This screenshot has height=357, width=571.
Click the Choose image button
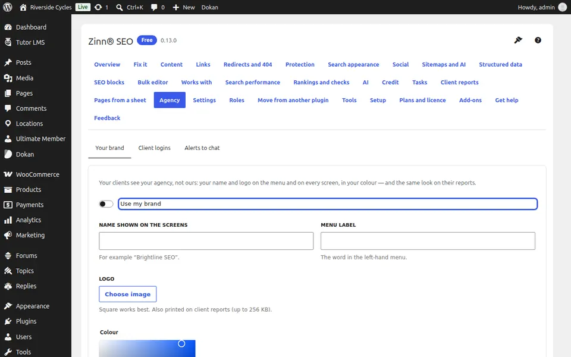click(x=128, y=295)
